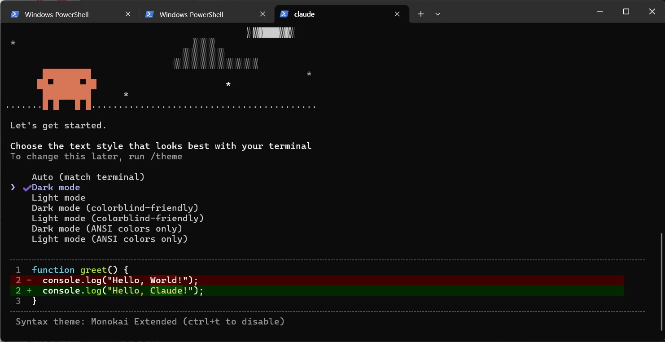Close the first Windows PowerShell tab

coord(128,14)
